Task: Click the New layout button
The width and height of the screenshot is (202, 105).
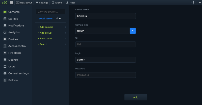Action: (x=24, y=3)
